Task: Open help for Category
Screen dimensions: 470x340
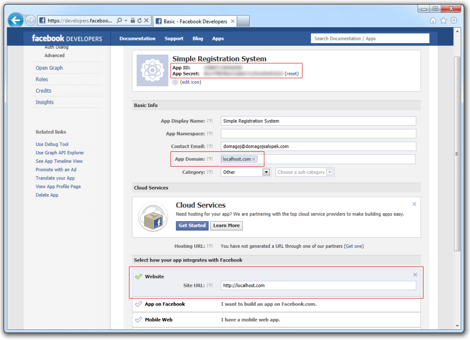Action: click(x=210, y=172)
